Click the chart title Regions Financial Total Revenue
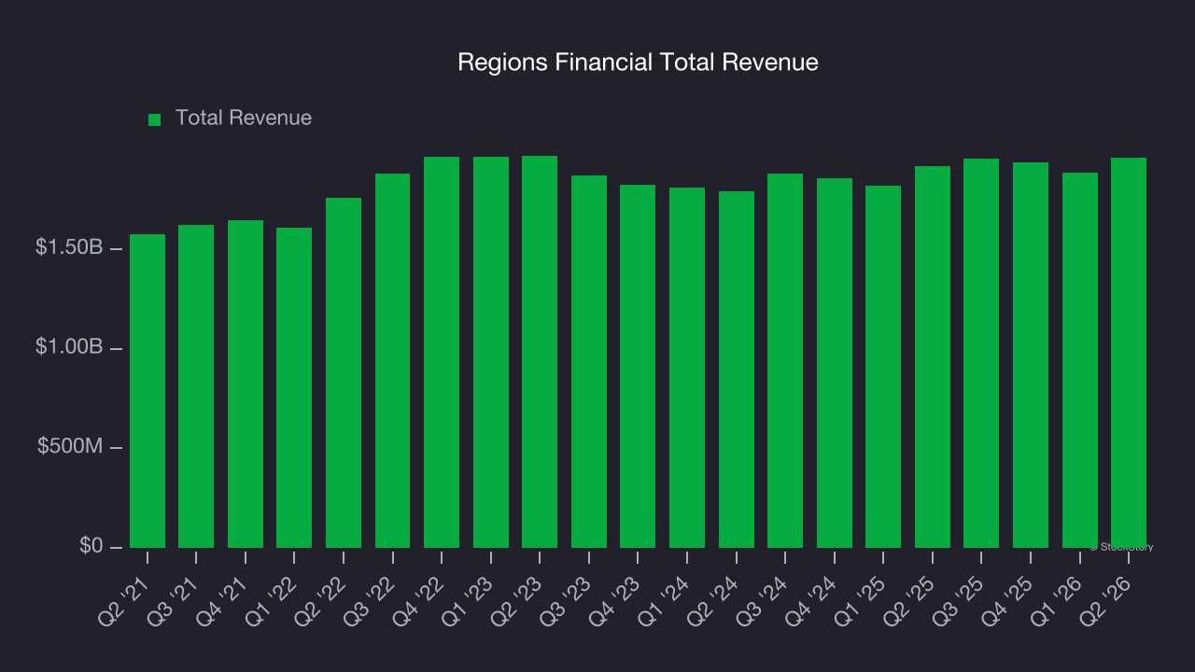Viewport: 1195px width, 672px height. (x=638, y=63)
